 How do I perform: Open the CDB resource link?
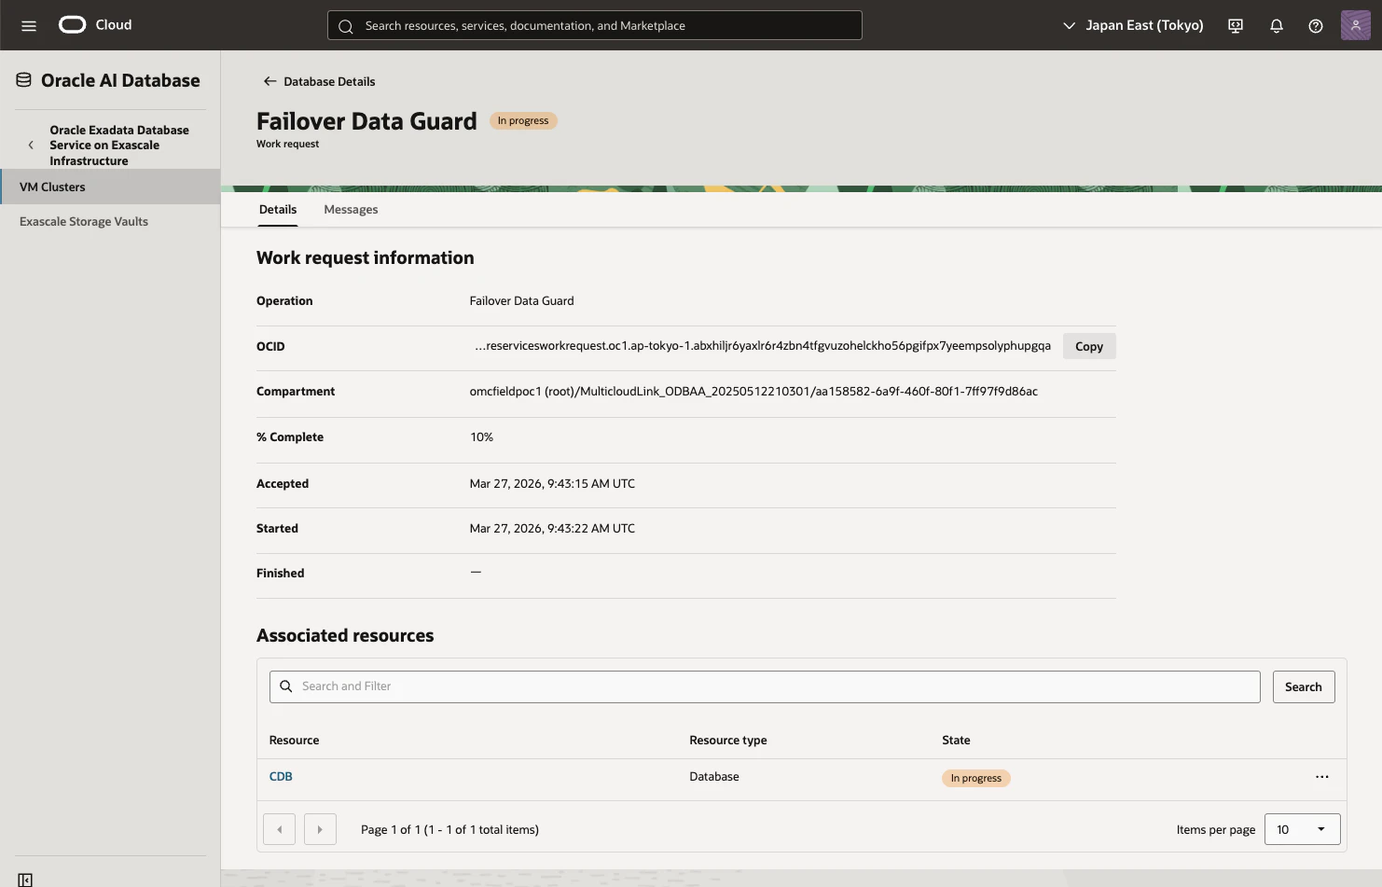281,776
